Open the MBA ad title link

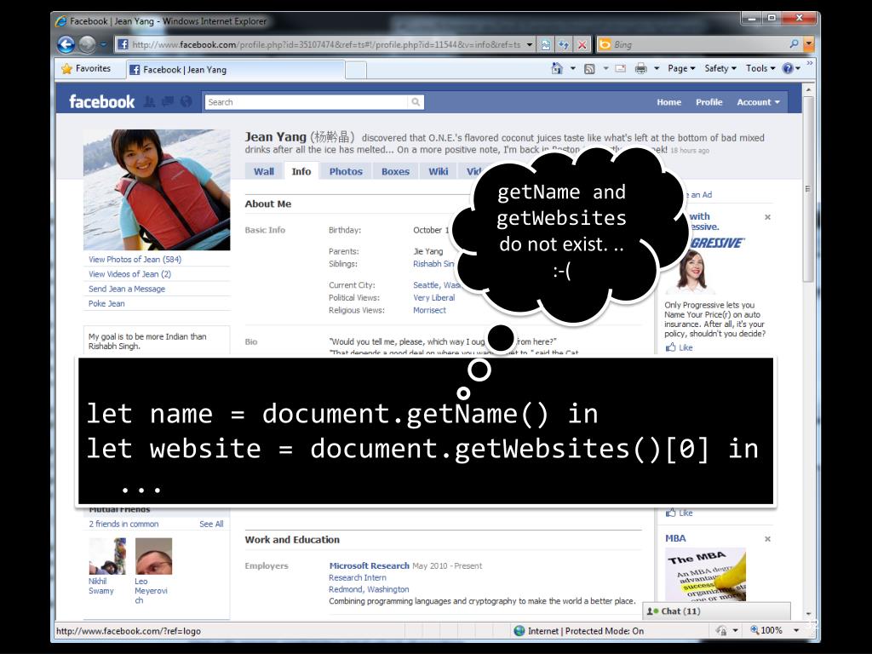click(675, 538)
